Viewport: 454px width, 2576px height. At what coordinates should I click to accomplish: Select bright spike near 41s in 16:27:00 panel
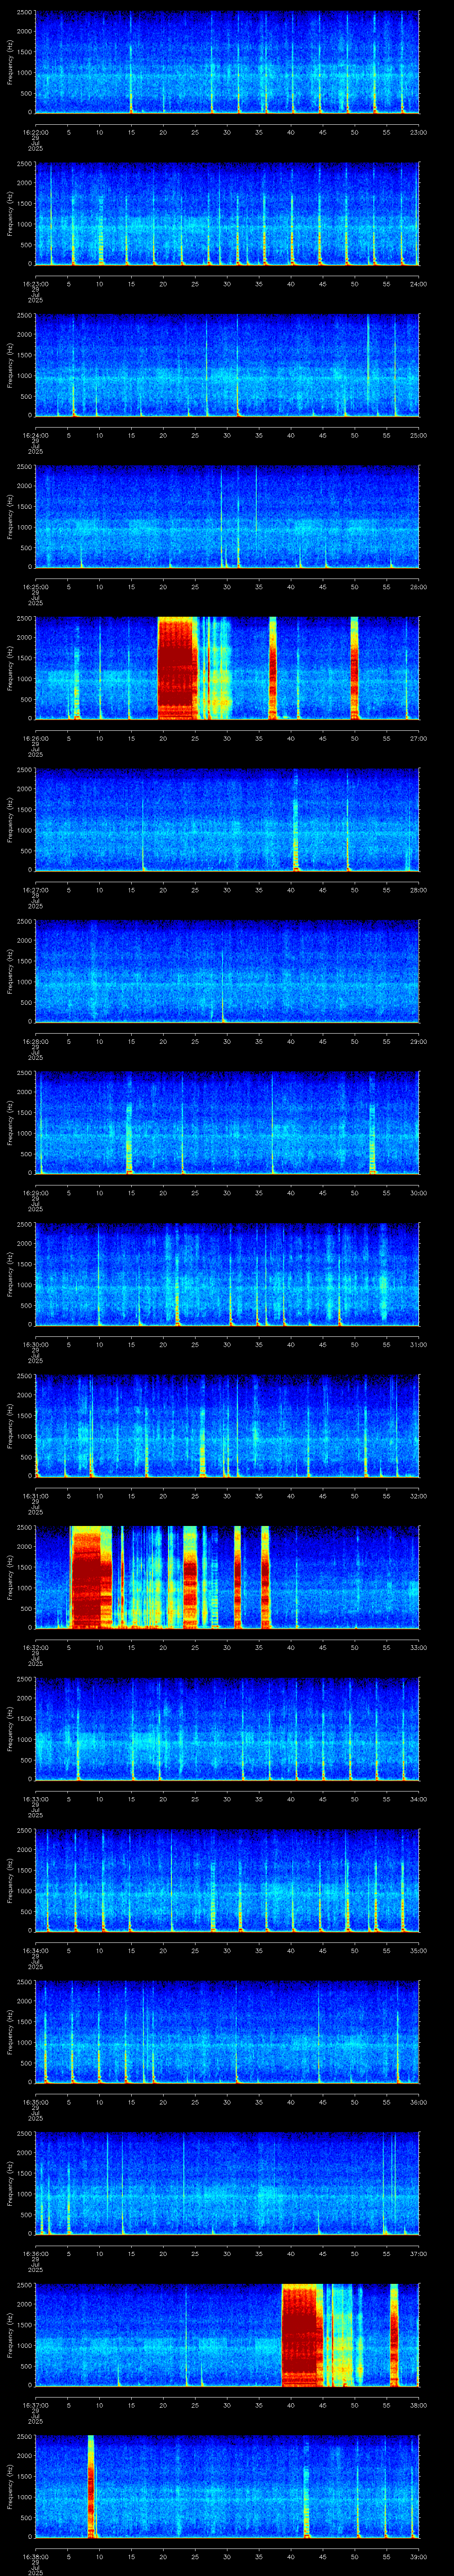295,820
